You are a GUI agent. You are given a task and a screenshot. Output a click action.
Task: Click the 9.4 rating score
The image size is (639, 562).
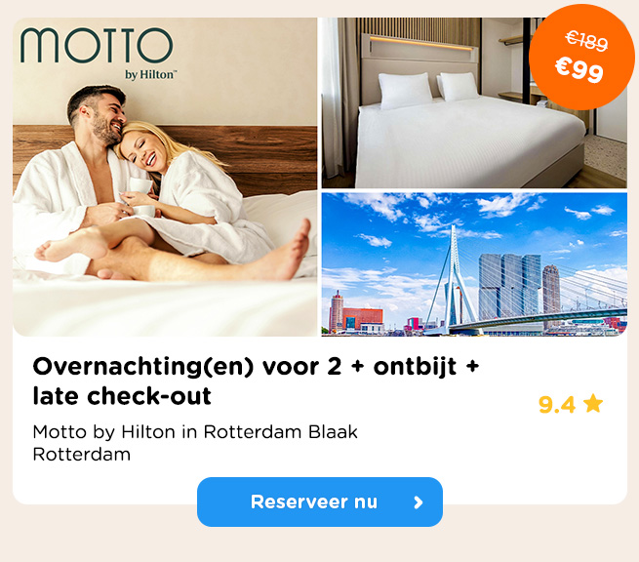pos(557,405)
